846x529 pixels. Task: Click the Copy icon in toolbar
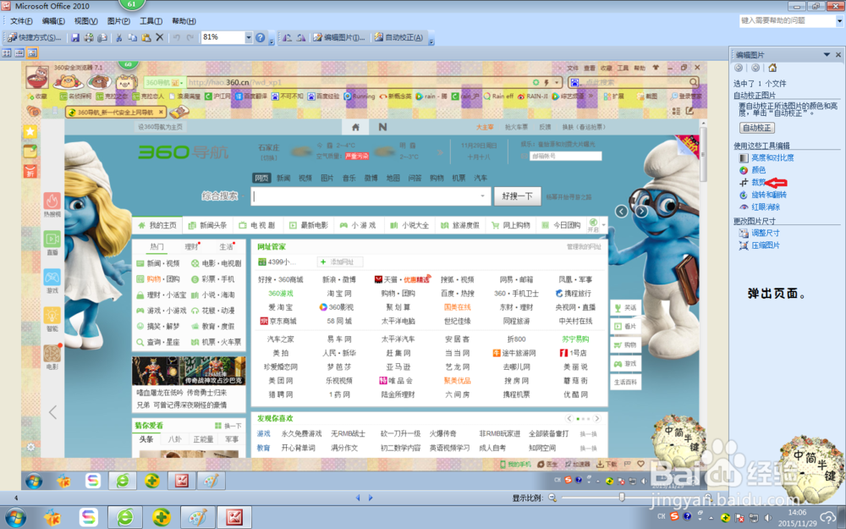(x=133, y=37)
